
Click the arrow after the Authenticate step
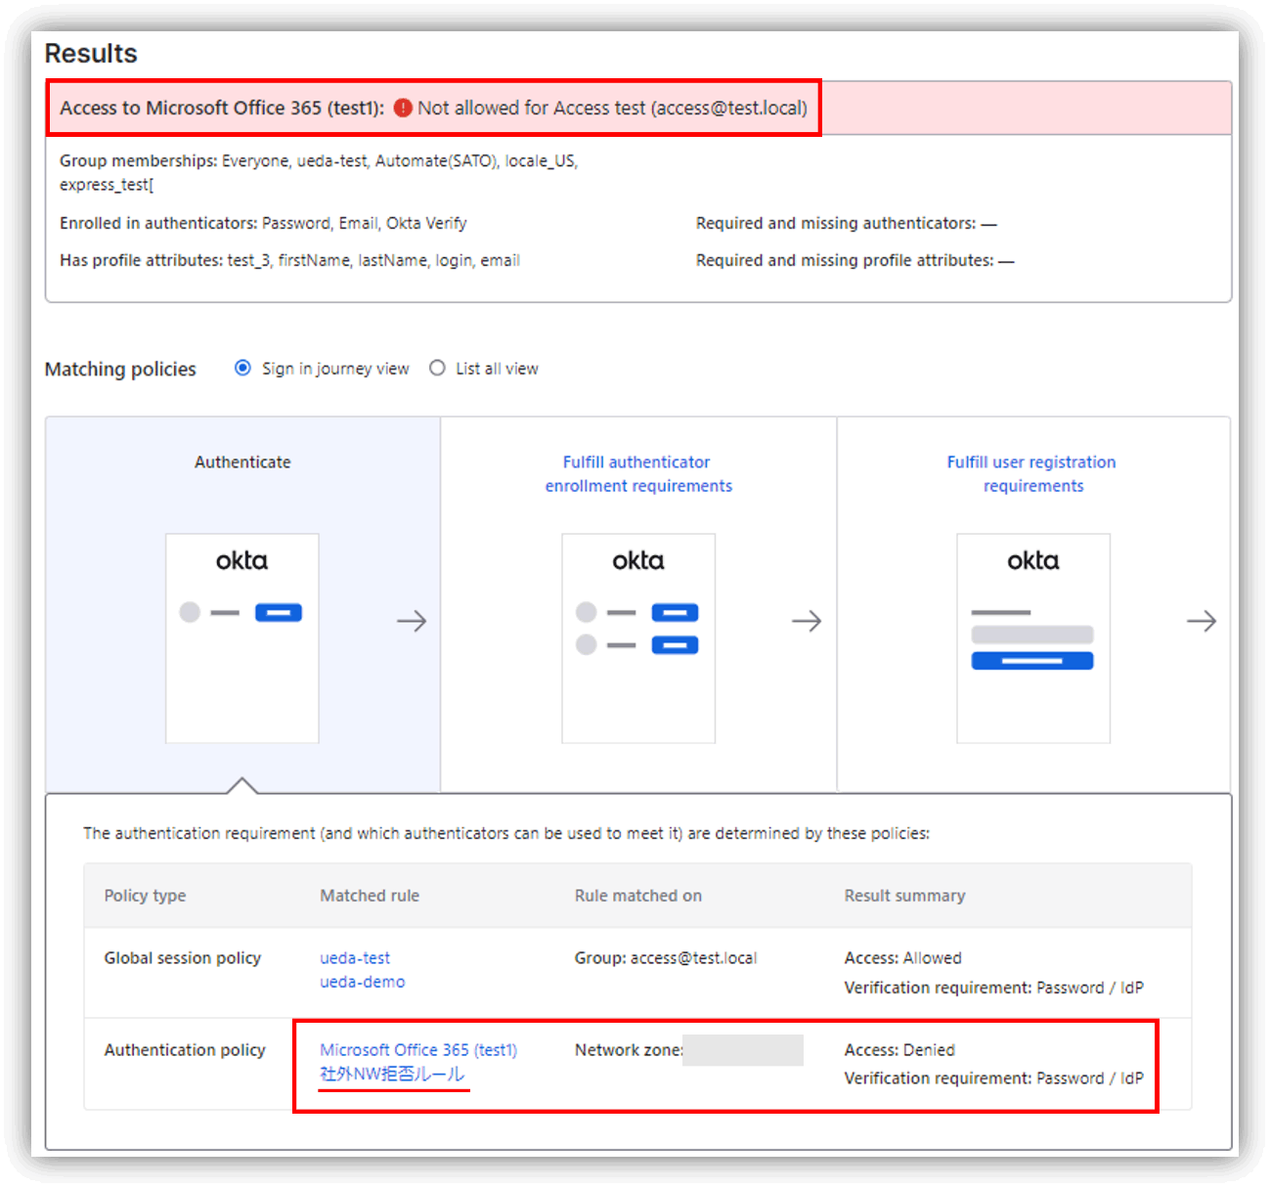[412, 621]
